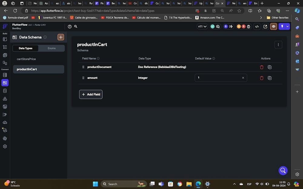Expand the bookmarks bar overflow chevron
The height and width of the screenshot is (189, 303).
pyautogui.click(x=261, y=18)
